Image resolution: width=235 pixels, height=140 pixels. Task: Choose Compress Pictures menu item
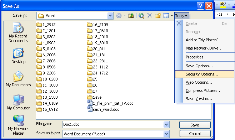[205, 90]
